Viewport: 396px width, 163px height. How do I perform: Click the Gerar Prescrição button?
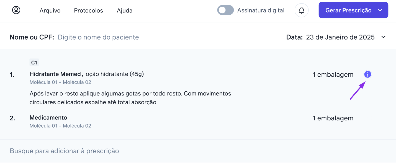point(348,10)
